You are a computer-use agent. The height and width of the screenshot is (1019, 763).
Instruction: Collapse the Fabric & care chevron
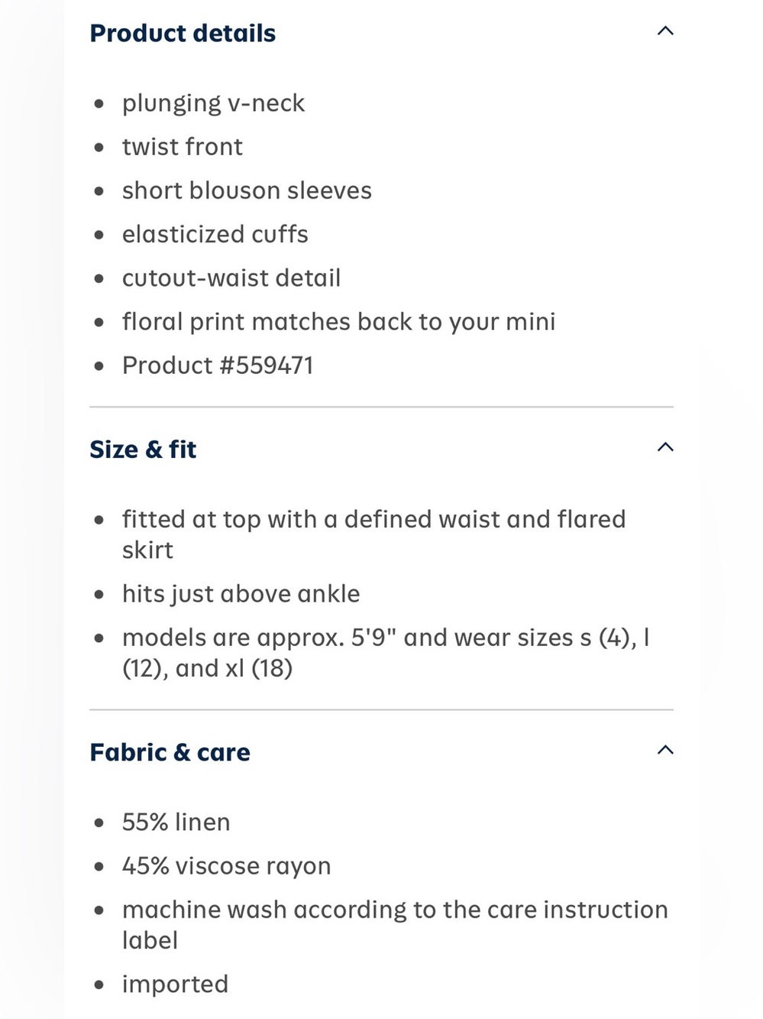[665, 750]
